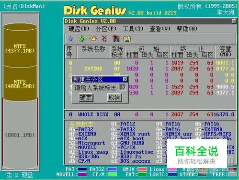Image resolution: width=239 pixels, height=180 pixels.
Task: Click the 63-GNU HURD flag entry
Action: [128, 143]
